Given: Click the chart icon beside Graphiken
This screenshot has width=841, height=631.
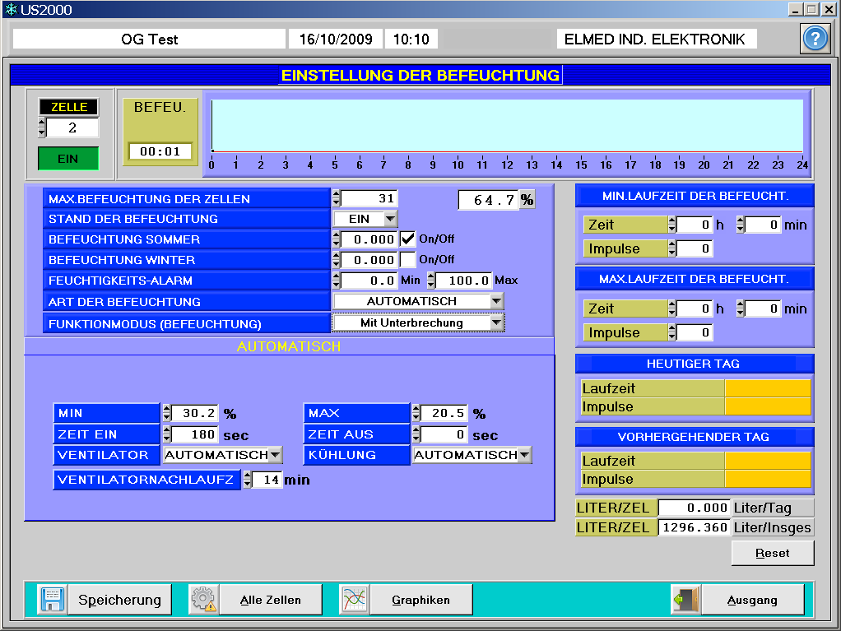Looking at the screenshot, I should coord(354,600).
